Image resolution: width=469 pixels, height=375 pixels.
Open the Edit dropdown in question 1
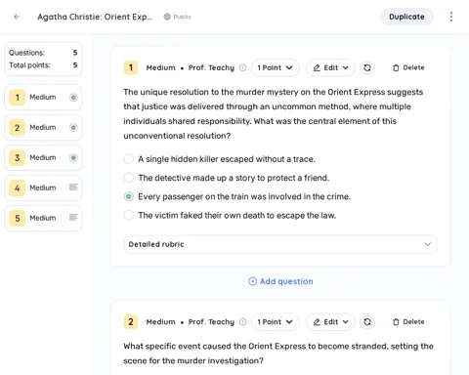330,67
